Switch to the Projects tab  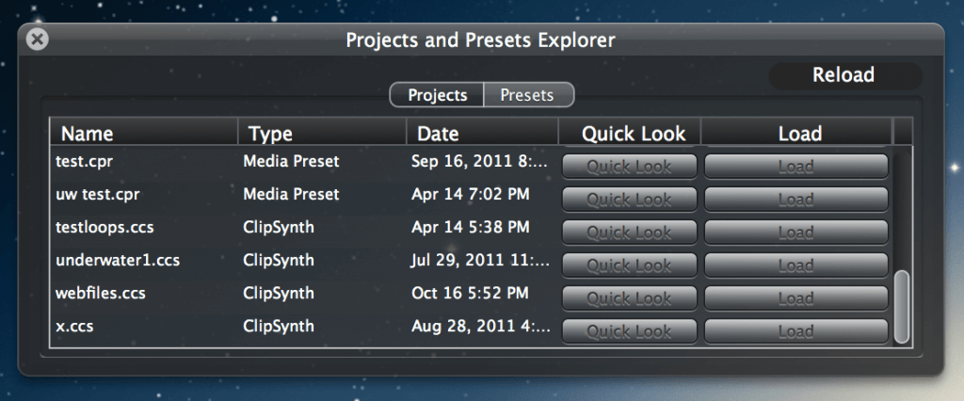pos(437,95)
